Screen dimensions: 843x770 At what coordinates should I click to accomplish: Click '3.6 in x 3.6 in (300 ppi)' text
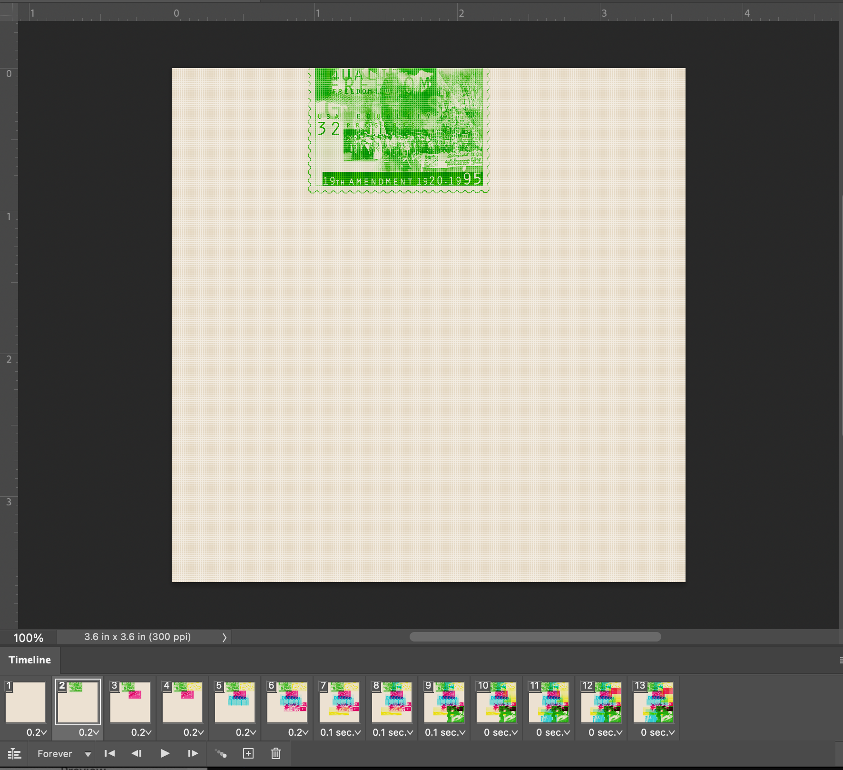click(137, 637)
